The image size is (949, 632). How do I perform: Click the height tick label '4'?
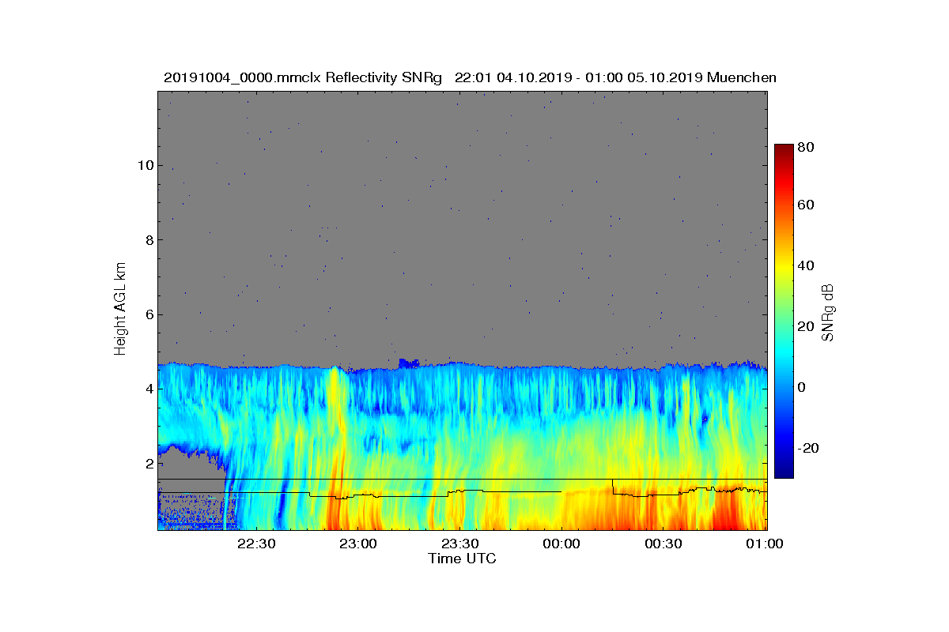(149, 389)
